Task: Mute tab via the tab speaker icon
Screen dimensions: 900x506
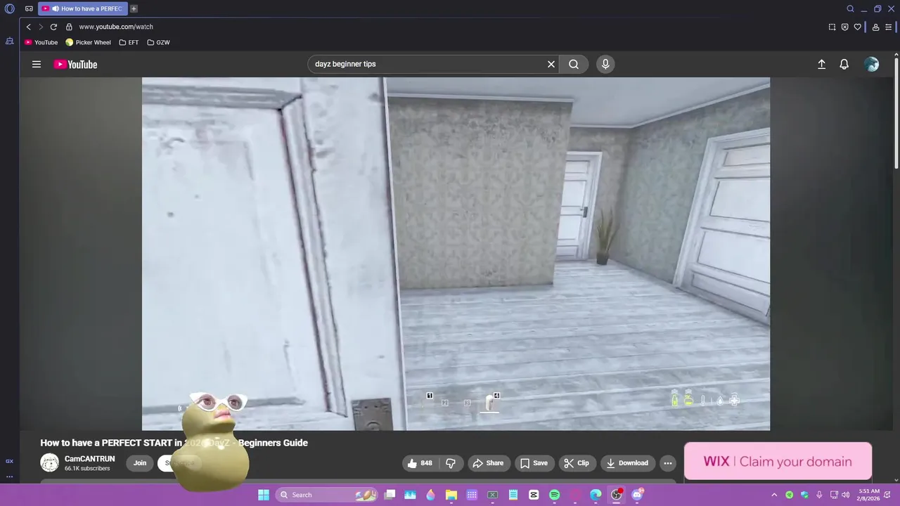Action: (56, 9)
